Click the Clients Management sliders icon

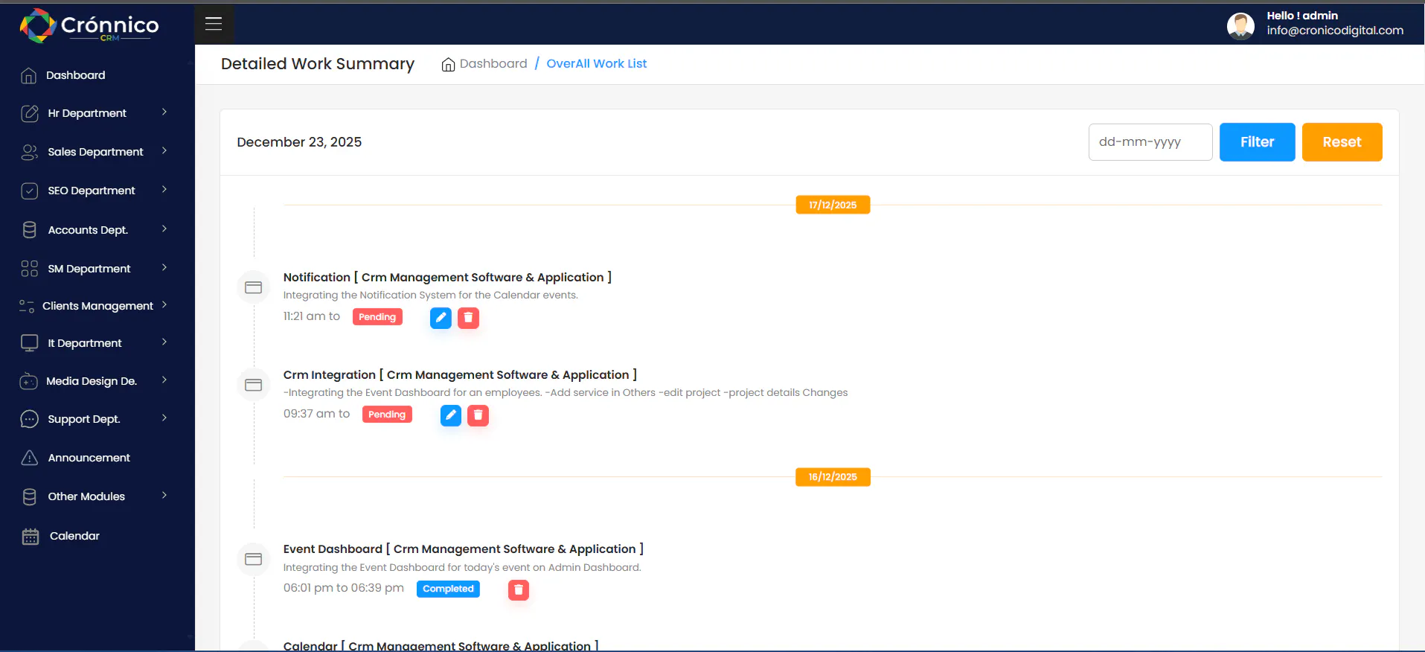point(27,306)
